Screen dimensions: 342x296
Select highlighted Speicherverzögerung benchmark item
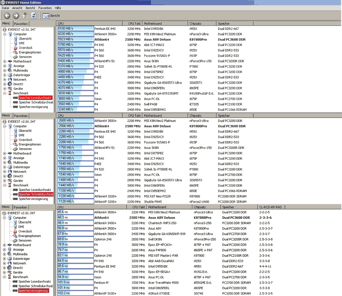point(33,291)
